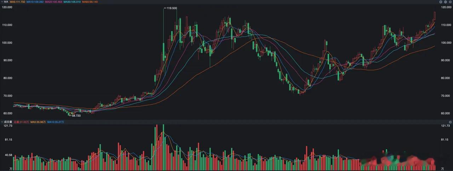Click the 58.720 low price marker
The image size is (453, 171).
tap(75, 116)
